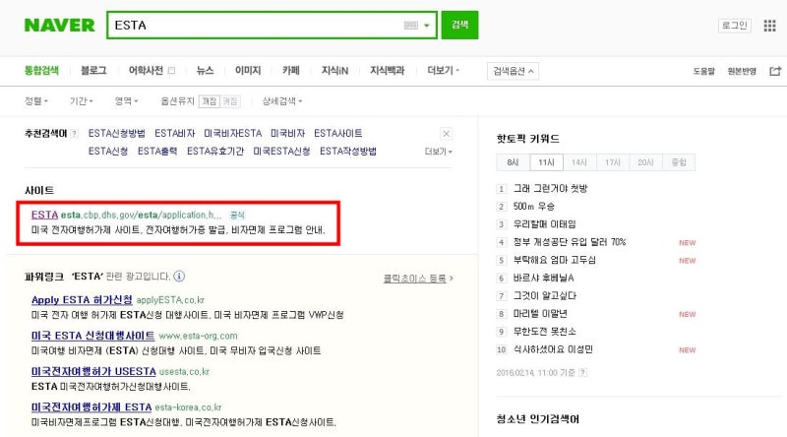The height and width of the screenshot is (437, 787).
Task: Click the new-window icon beside 어학사전
Action: coord(171,71)
